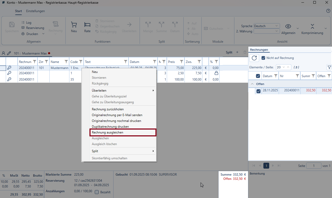The width and height of the screenshot is (332, 198).
Task: Click the Rate bed icon
Action: tap(87, 25)
